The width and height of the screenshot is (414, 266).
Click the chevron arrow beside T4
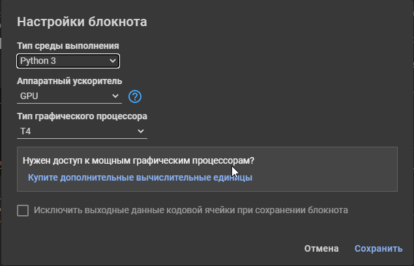click(141, 131)
